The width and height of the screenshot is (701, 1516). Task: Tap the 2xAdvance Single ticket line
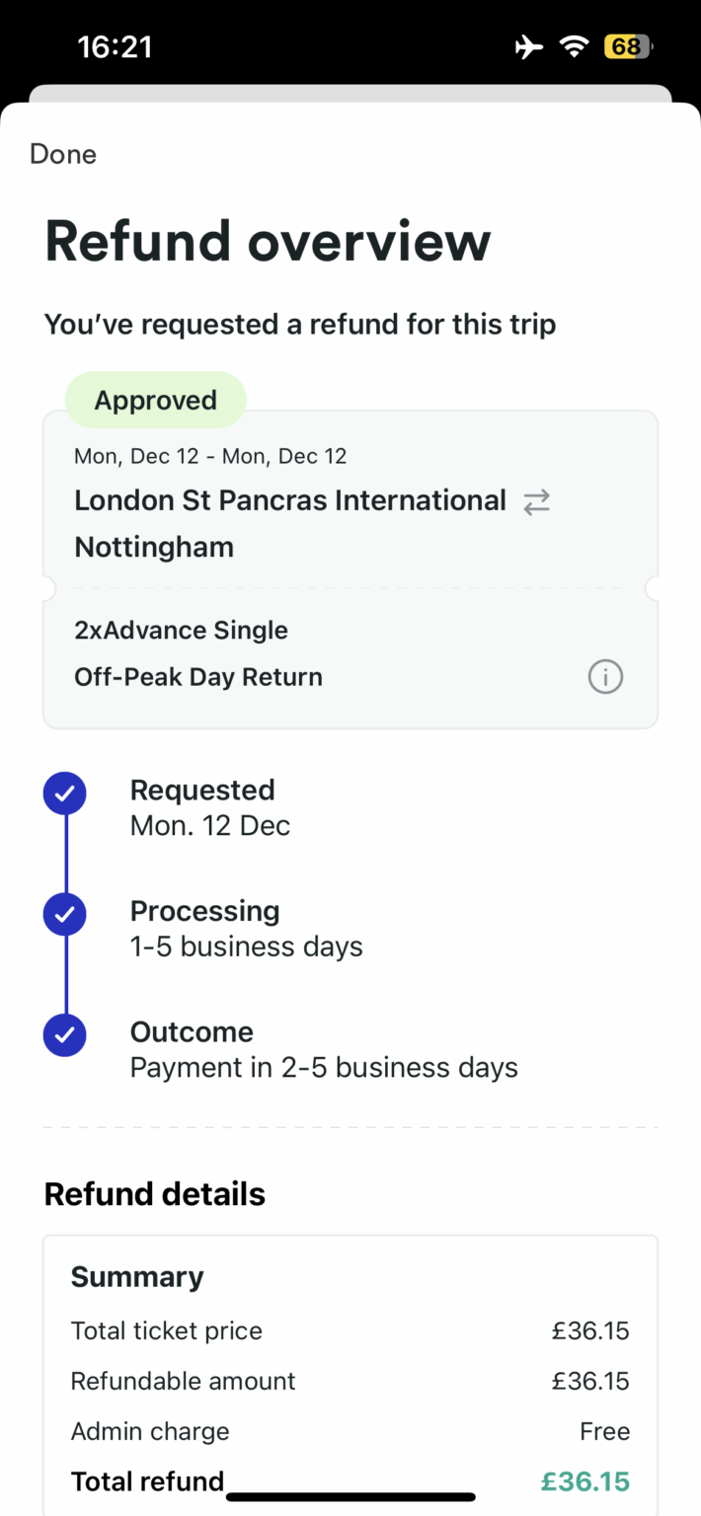click(182, 630)
